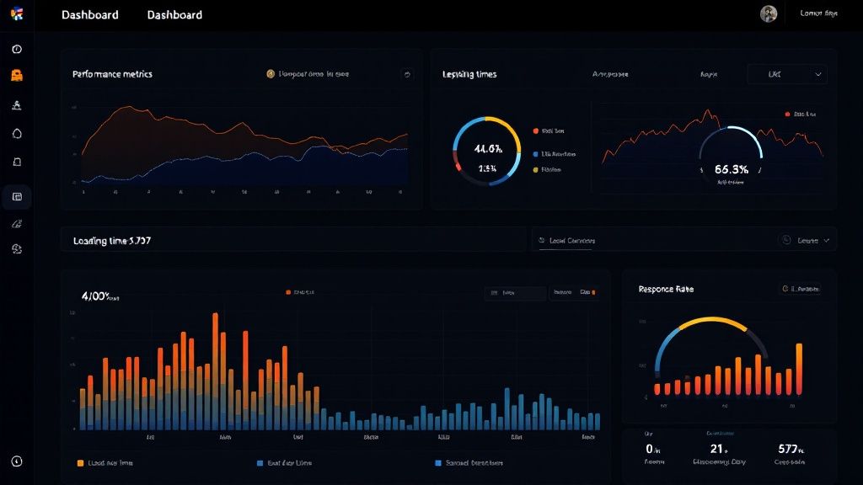
Task: Click the username text beside the avatar
Action: point(818,13)
